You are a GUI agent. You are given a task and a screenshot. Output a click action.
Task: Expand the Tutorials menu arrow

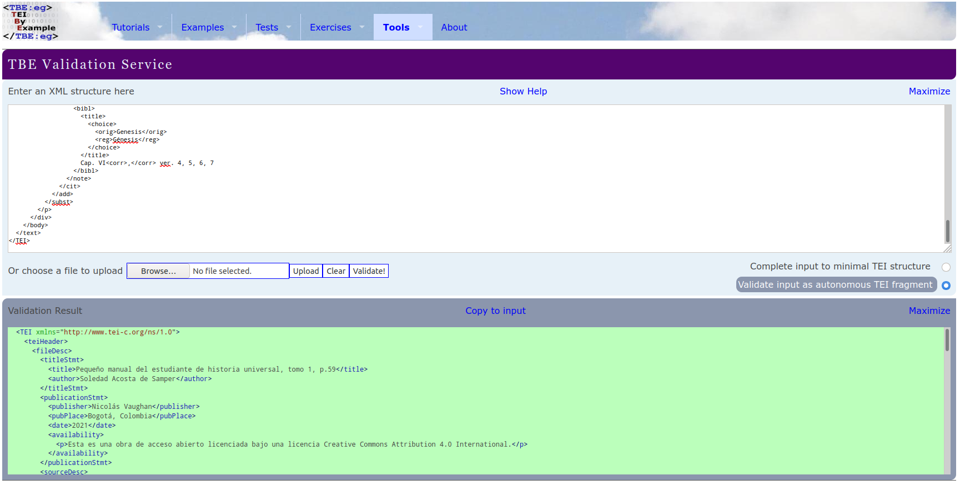(160, 27)
